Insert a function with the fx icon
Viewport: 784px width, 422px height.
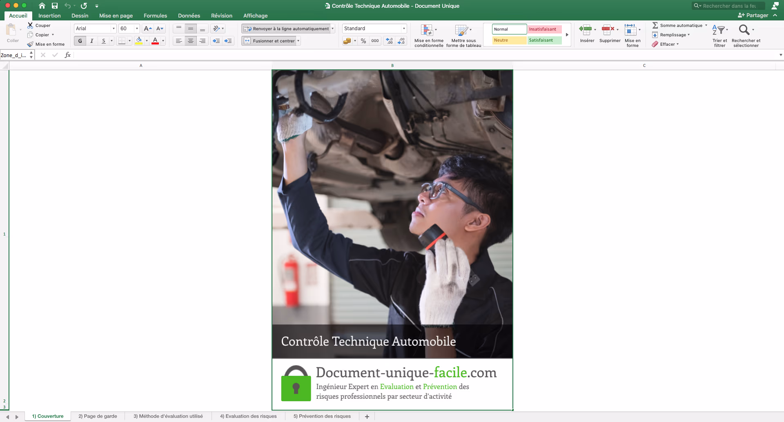68,55
